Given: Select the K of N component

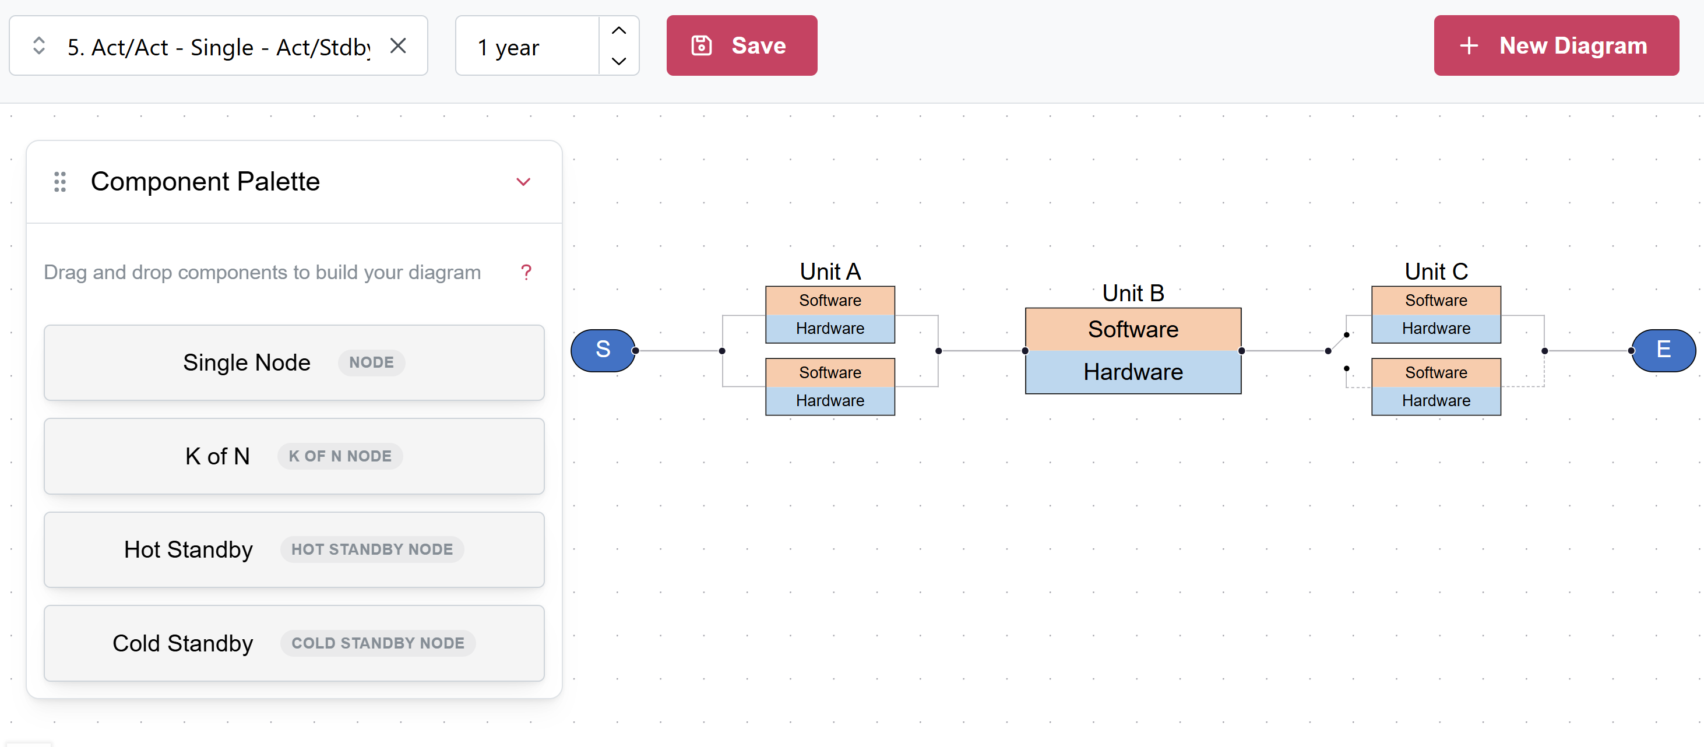Looking at the screenshot, I should tap(294, 456).
